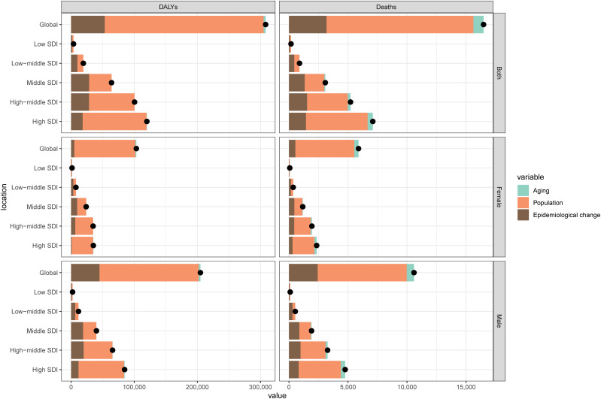
Task: Click the Global black dot in Both DALYs panel
Action: (x=266, y=25)
